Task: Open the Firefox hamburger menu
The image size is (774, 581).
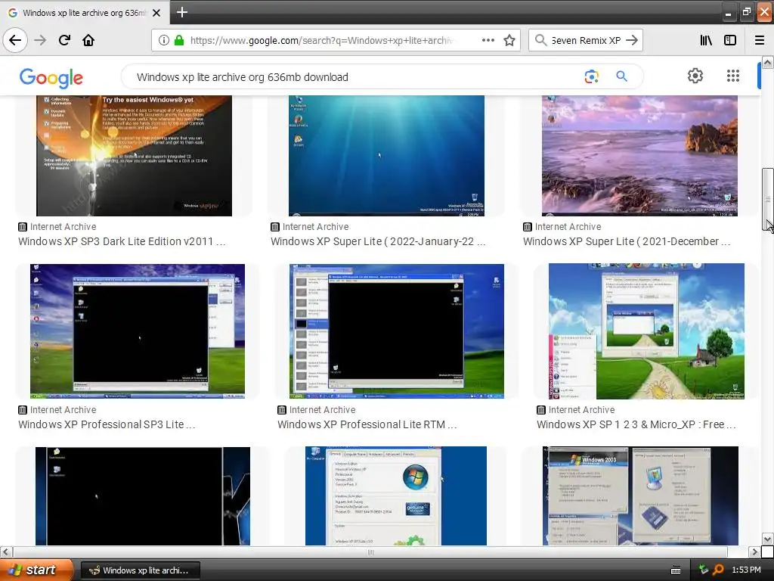Action: (760, 40)
